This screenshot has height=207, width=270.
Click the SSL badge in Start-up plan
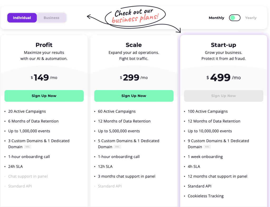207,147
